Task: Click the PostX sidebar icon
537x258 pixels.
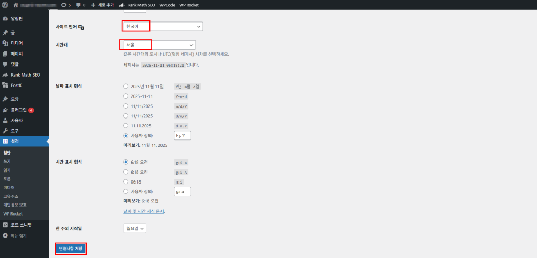Action: (x=5, y=85)
